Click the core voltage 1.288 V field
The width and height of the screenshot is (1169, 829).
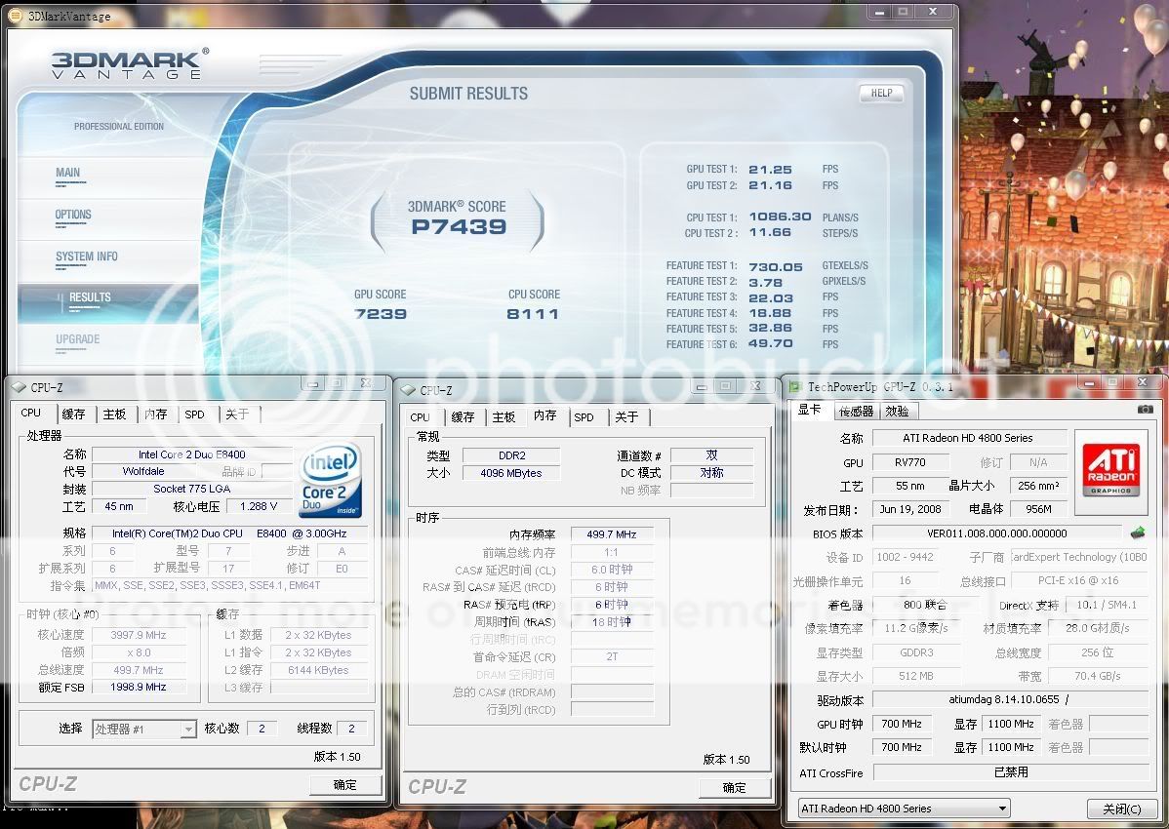259,506
